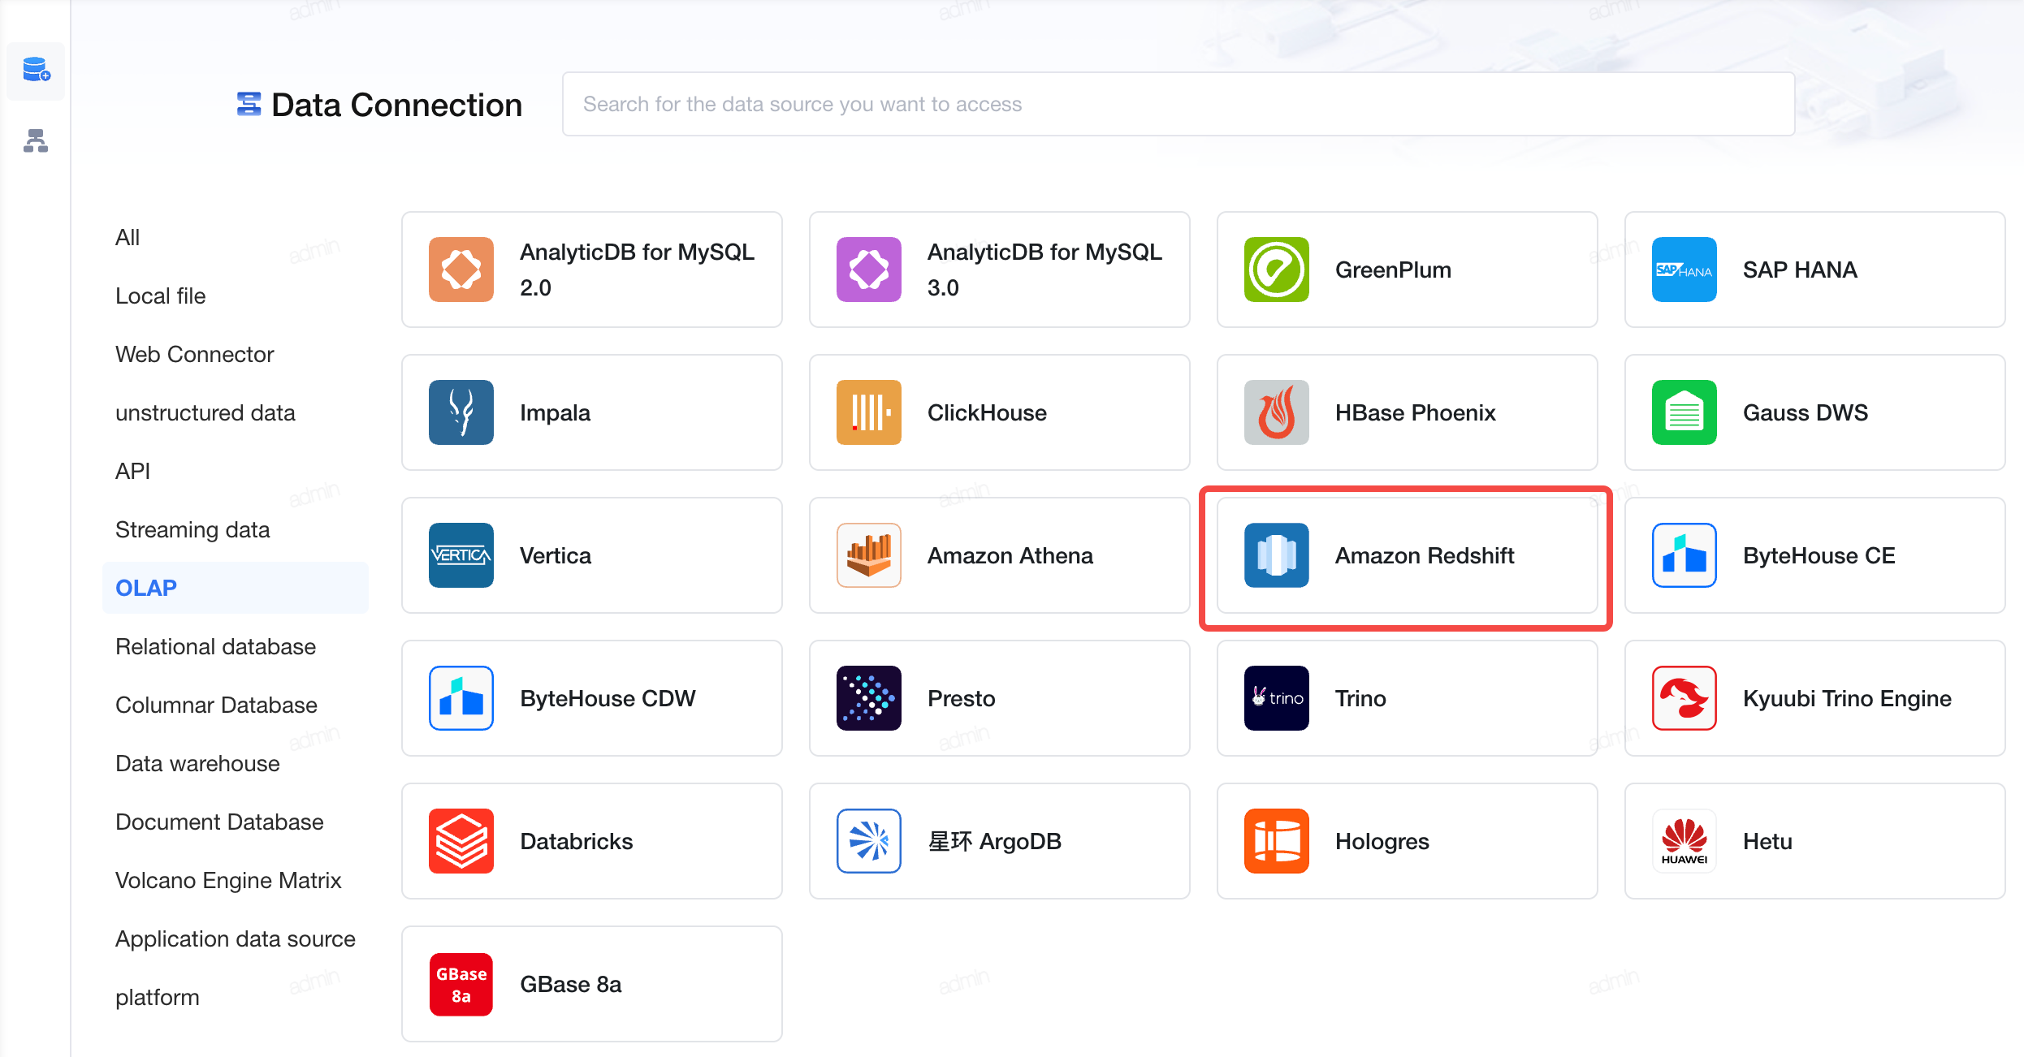
Task: Open the hierarchy sidebar icon
Action: click(x=36, y=141)
